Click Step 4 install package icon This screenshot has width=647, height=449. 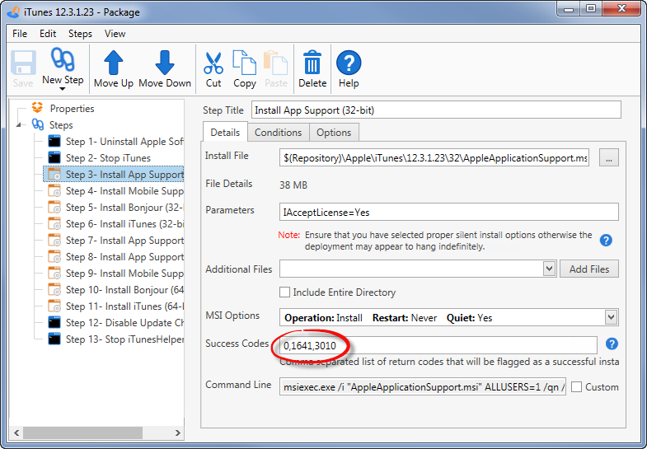(54, 190)
